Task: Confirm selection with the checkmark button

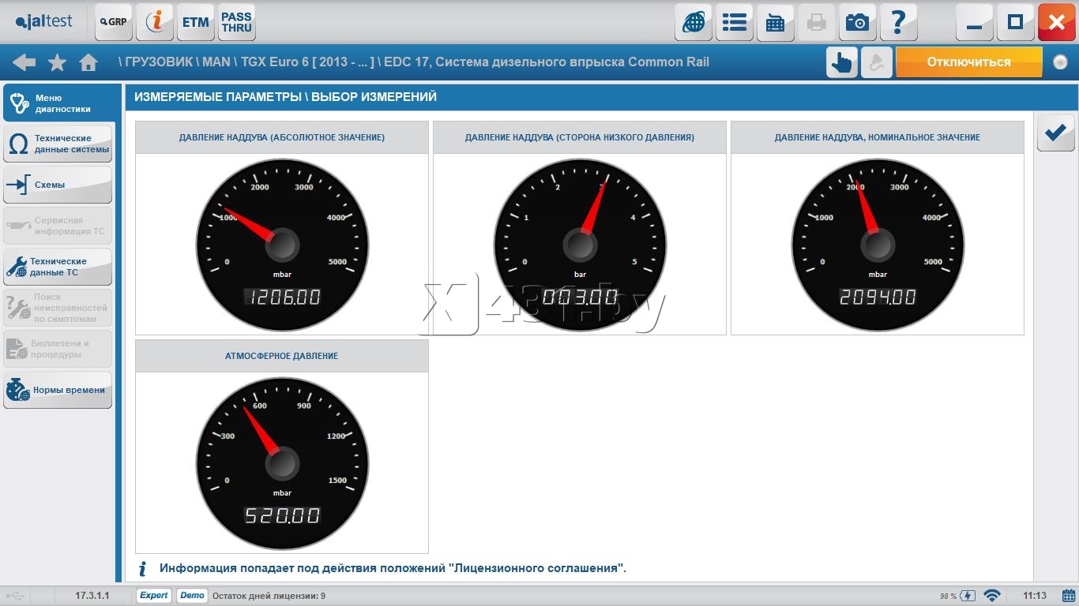Action: (1055, 133)
